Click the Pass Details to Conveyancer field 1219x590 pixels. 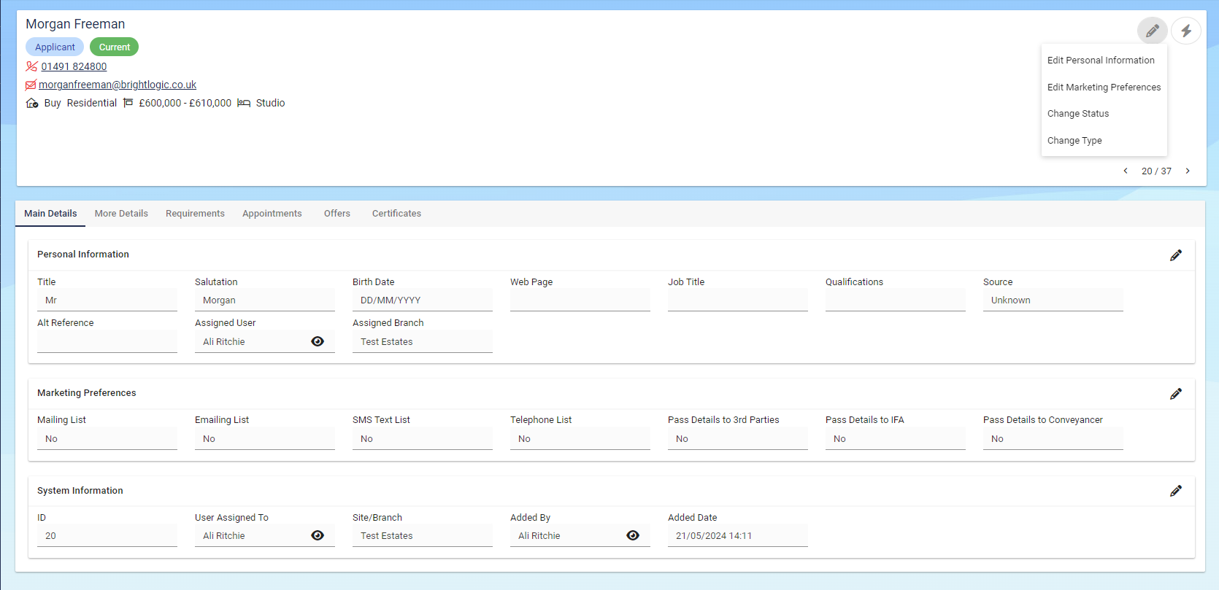click(1053, 439)
